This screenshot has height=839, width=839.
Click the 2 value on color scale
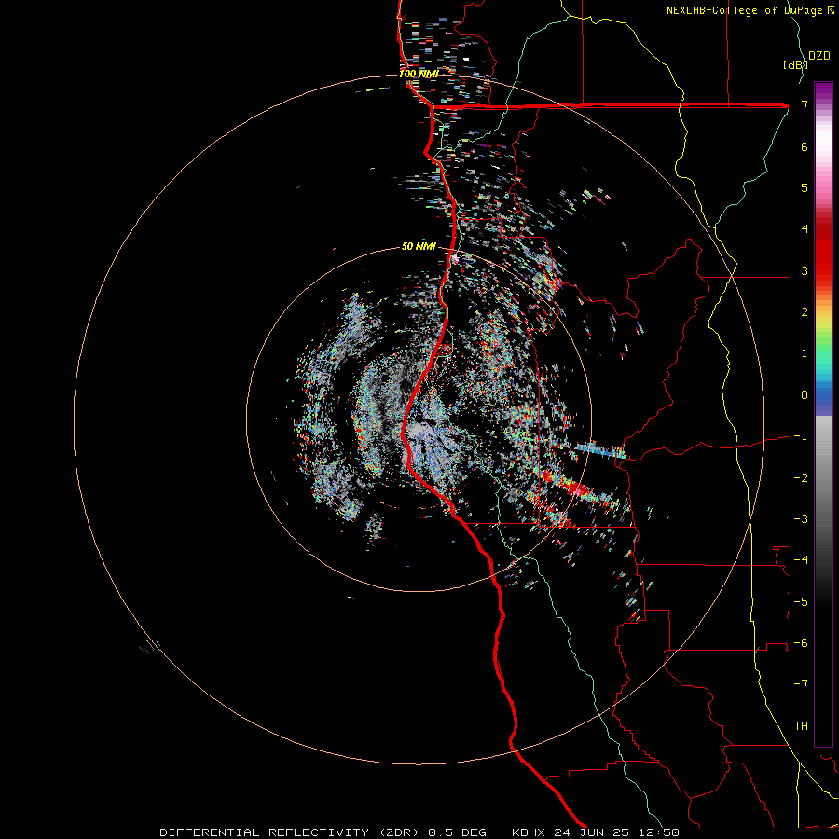coord(805,312)
